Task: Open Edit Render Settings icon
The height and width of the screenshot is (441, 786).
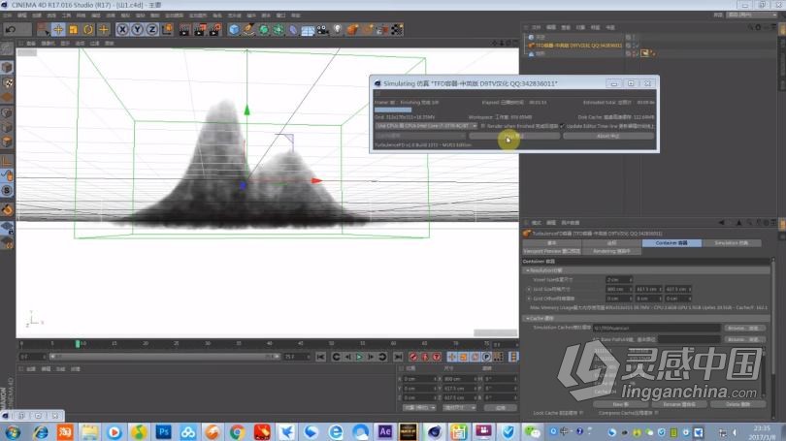Action: pos(214,29)
